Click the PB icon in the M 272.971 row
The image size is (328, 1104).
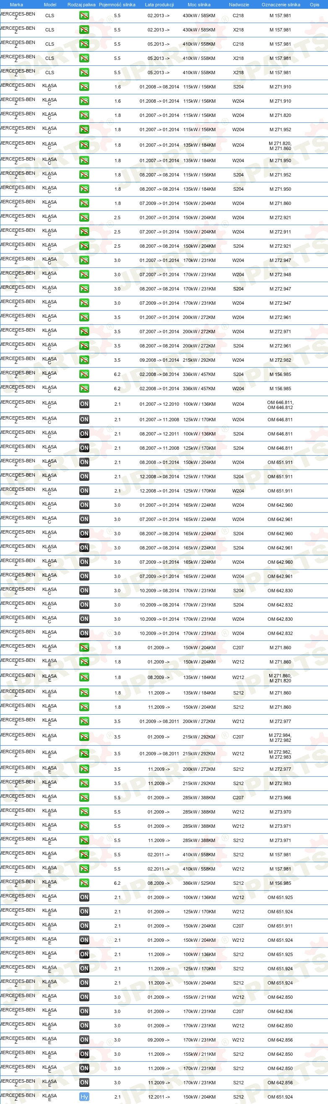click(84, 332)
